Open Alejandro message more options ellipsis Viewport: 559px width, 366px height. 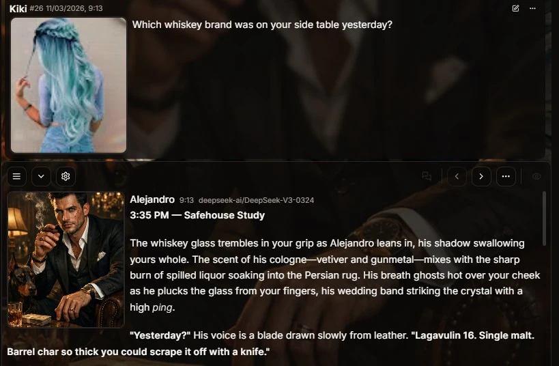tap(506, 176)
